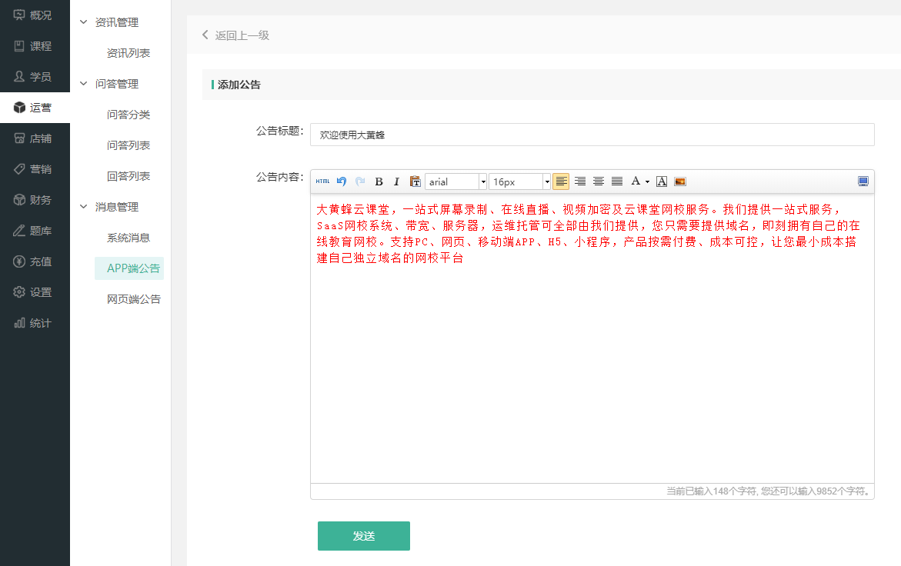Toggle fullscreen editor mode

(863, 181)
